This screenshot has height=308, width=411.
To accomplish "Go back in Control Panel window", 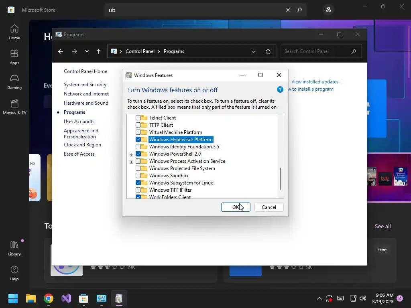I will (61, 51).
